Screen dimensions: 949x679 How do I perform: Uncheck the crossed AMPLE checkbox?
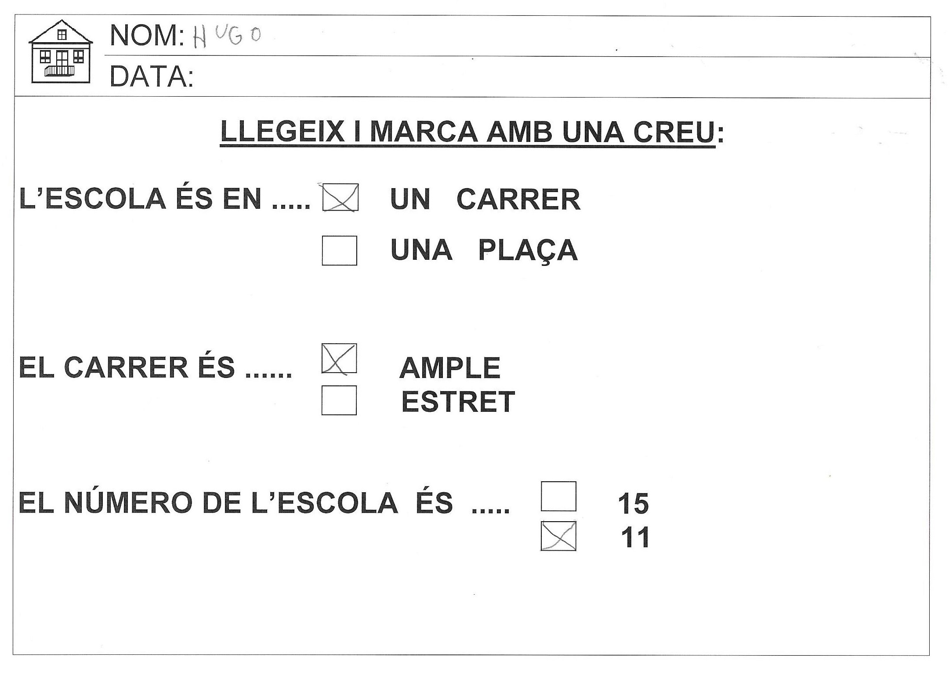tap(339, 359)
